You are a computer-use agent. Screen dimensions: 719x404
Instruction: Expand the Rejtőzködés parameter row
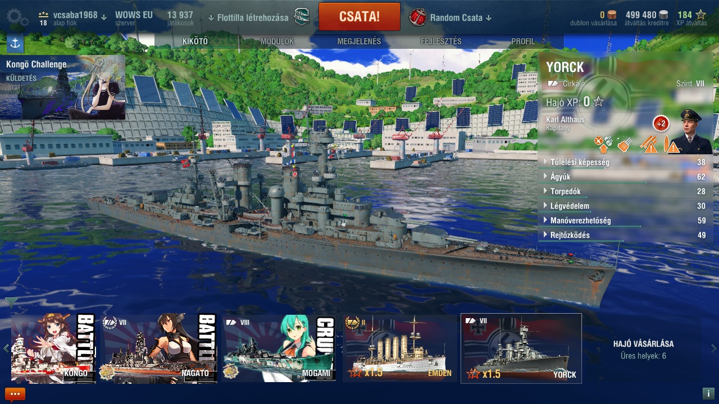pos(625,235)
